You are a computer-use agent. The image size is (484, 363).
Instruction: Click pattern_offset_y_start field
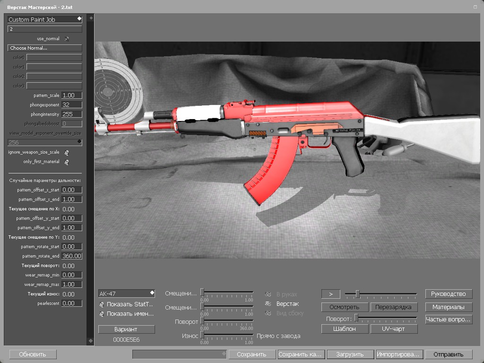(x=72, y=218)
